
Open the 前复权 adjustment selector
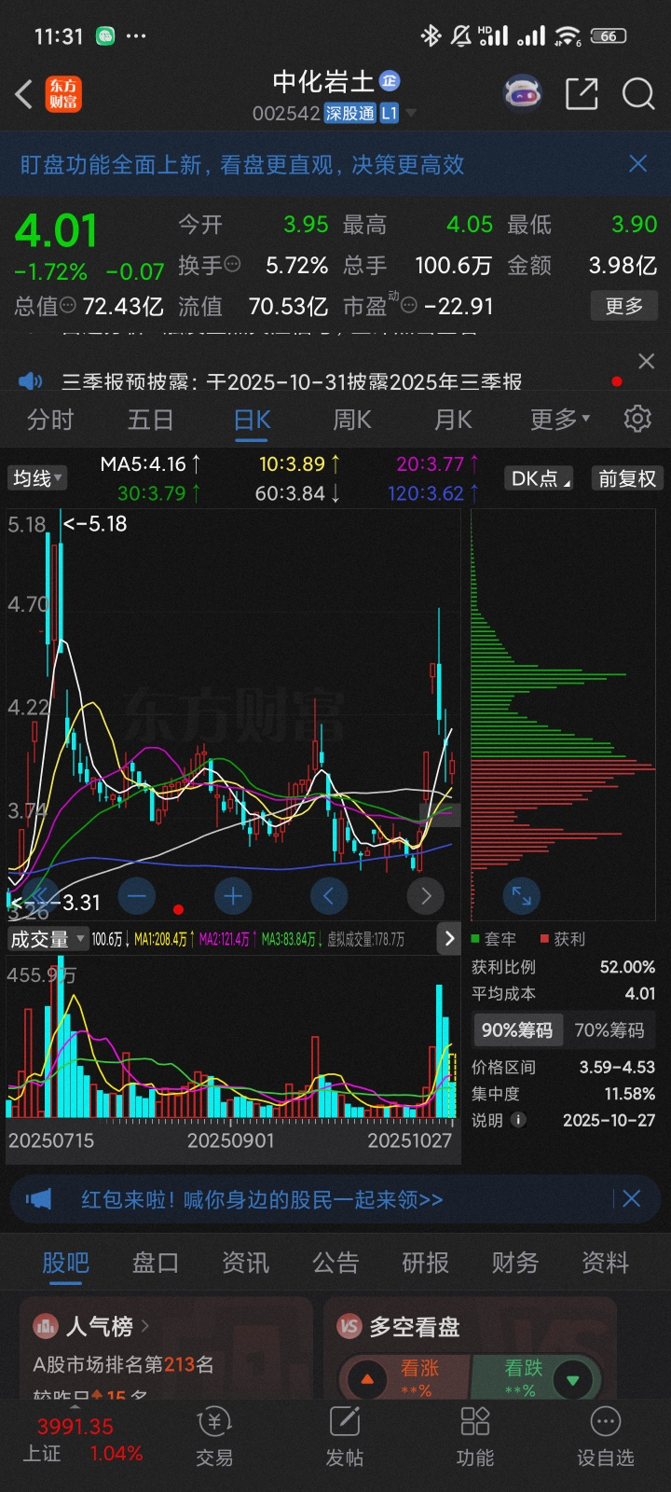[627, 478]
